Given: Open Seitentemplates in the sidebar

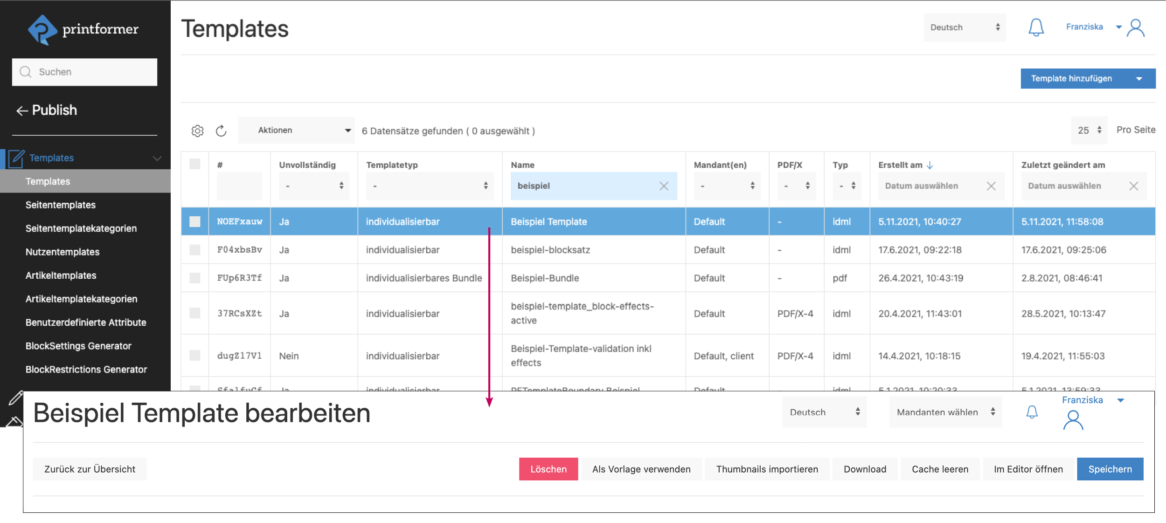Looking at the screenshot, I should click(x=61, y=205).
